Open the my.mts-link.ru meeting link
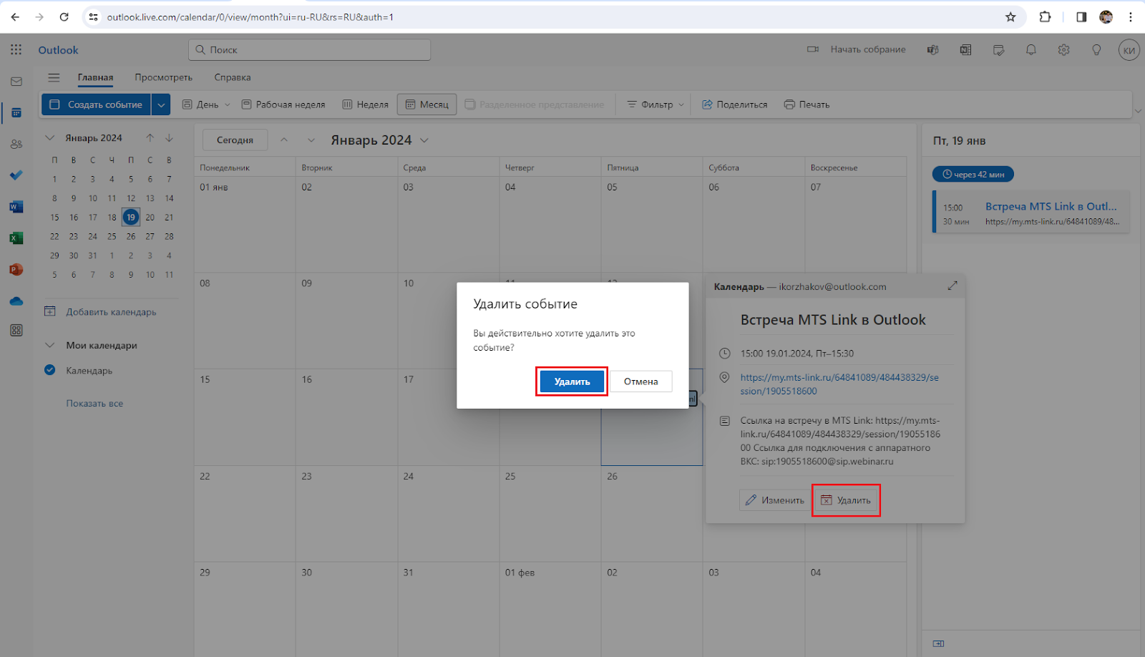This screenshot has height=657, width=1145. click(x=839, y=384)
